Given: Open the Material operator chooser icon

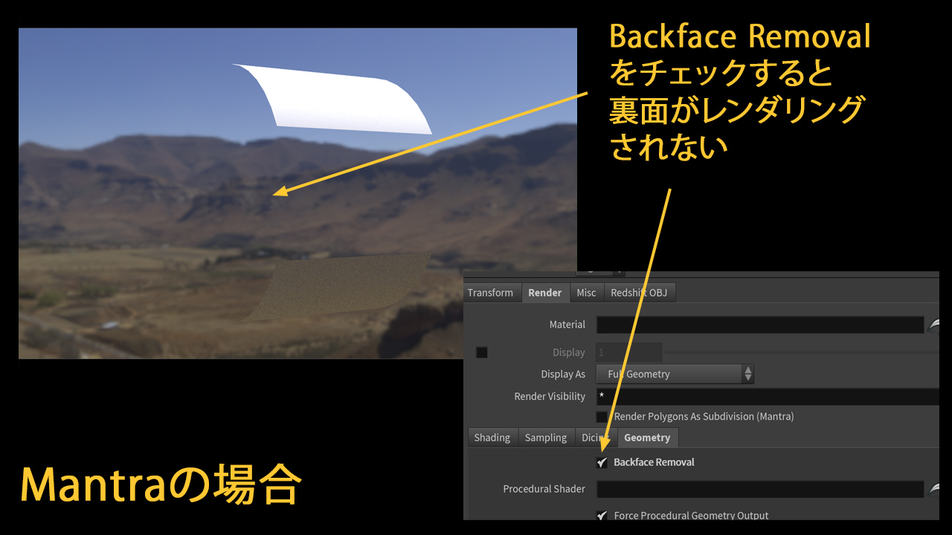Looking at the screenshot, I should point(934,325).
